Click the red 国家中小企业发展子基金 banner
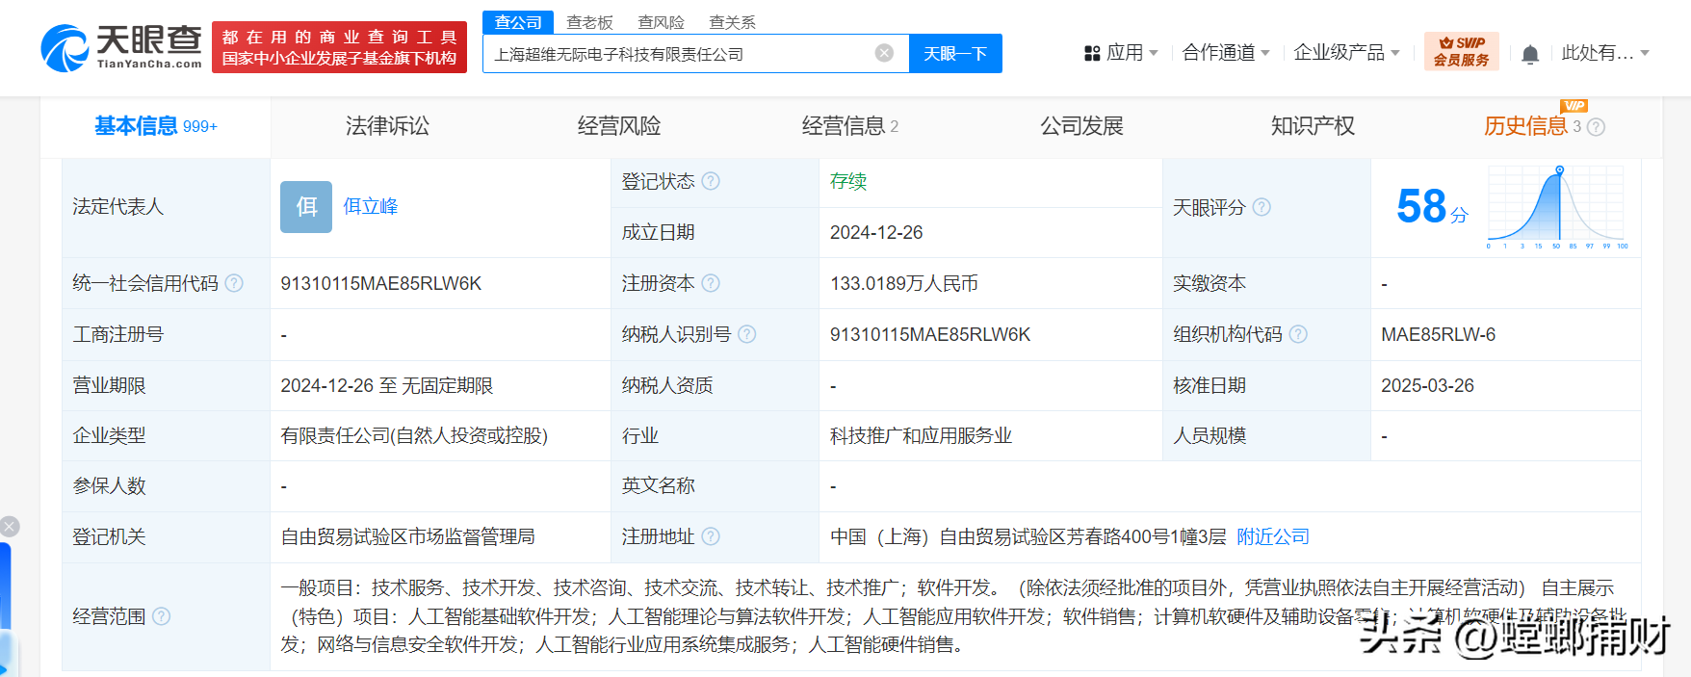Screen dimensions: 1691x677 click(x=339, y=47)
